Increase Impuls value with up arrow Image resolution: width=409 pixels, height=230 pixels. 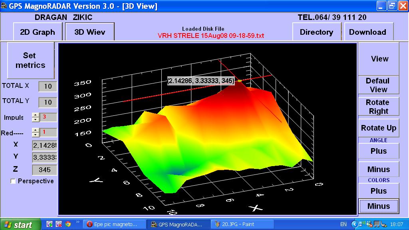pyautogui.click(x=36, y=115)
